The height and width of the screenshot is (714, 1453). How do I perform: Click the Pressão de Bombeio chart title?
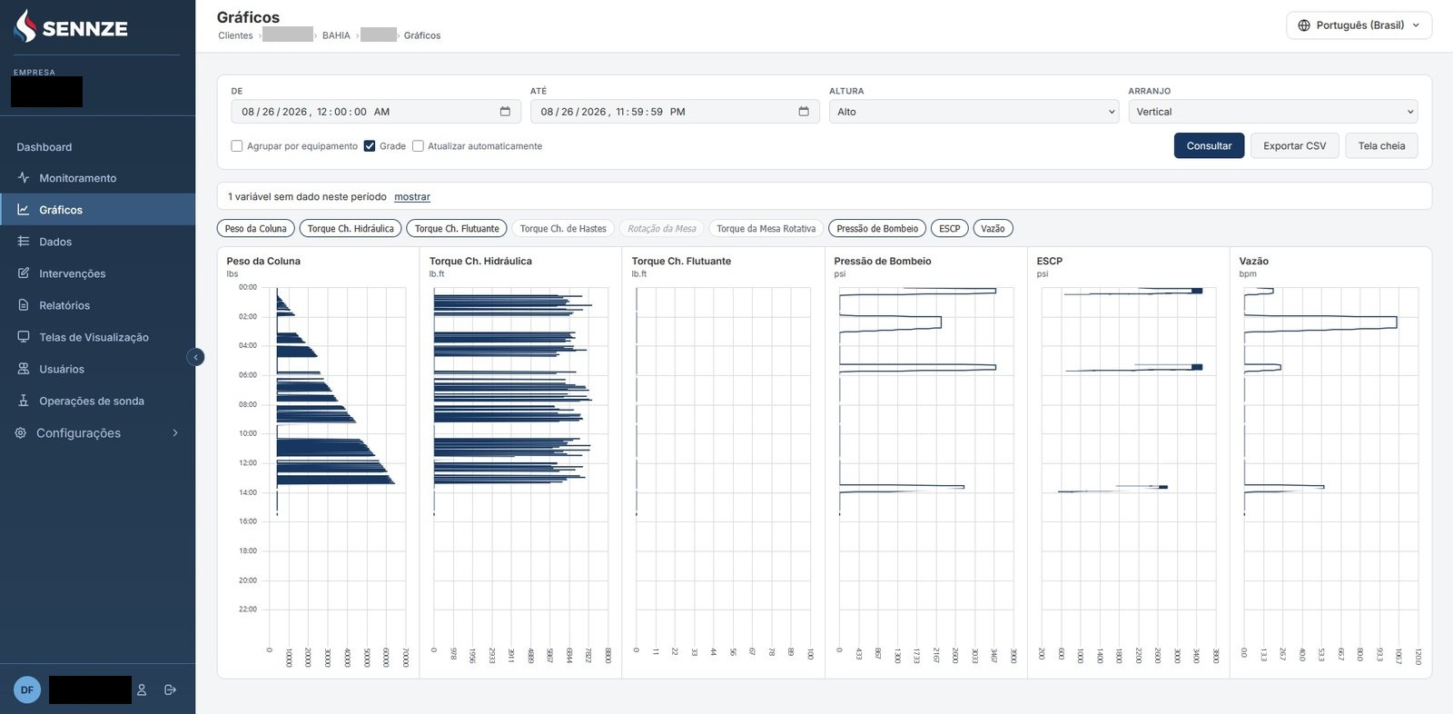883,262
